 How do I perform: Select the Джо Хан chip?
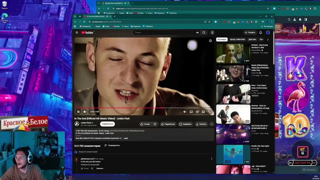click(x=252, y=39)
